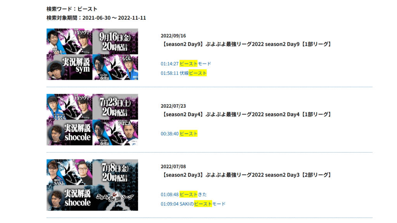Viewport: 397px width, 223px height.
Task: Select the season2 Day4 video title
Action: [246, 115]
